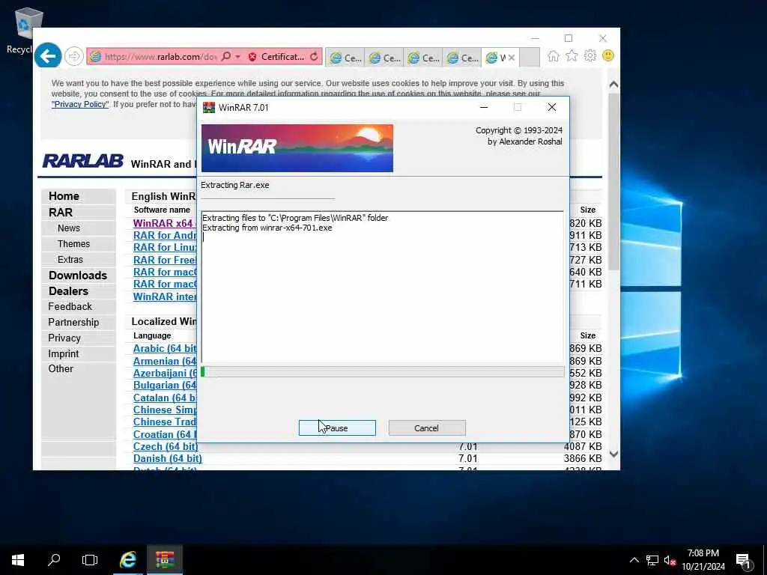
Task: Click the browser scrollbar up arrow
Action: pyautogui.click(x=613, y=84)
